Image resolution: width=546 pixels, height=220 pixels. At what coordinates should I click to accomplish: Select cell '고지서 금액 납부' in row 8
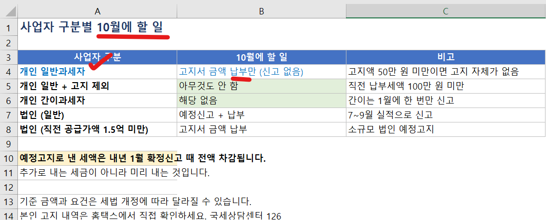[x=261, y=129]
